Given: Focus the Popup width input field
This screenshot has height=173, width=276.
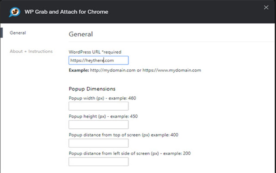Looking at the screenshot, I should pos(98,106).
